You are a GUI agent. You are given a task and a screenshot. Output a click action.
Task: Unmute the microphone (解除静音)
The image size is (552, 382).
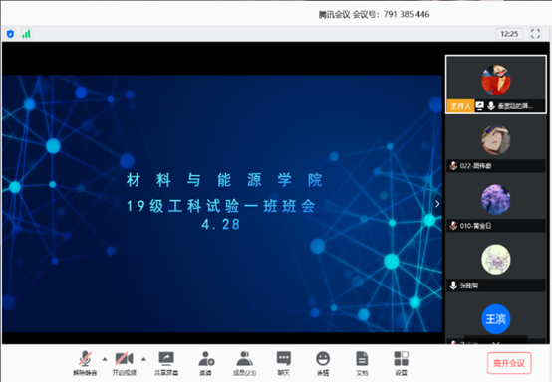point(85,363)
